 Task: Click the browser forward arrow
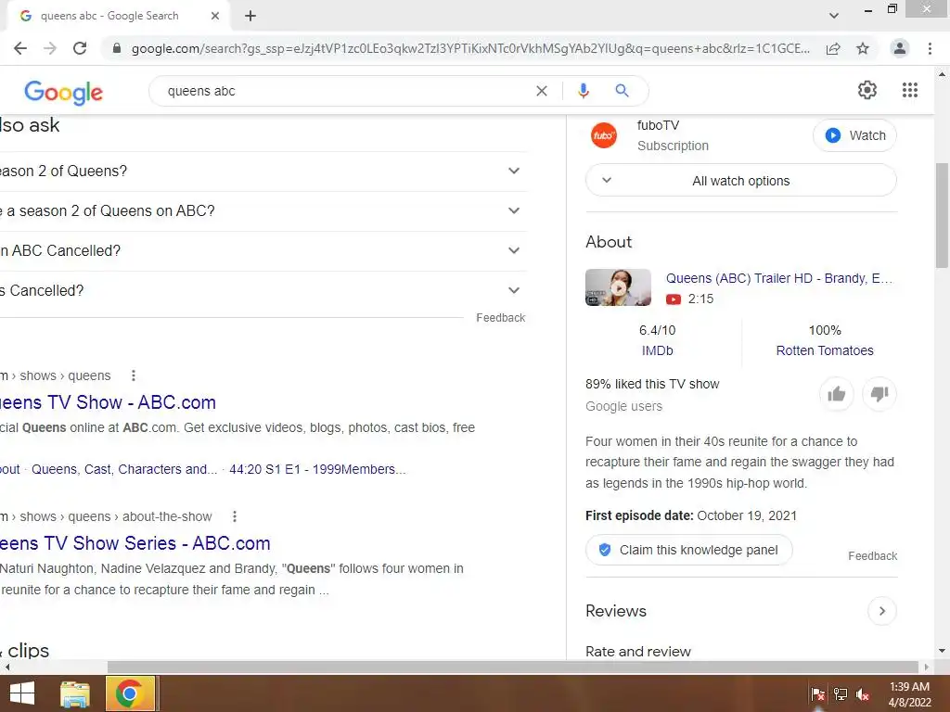pyautogui.click(x=50, y=48)
